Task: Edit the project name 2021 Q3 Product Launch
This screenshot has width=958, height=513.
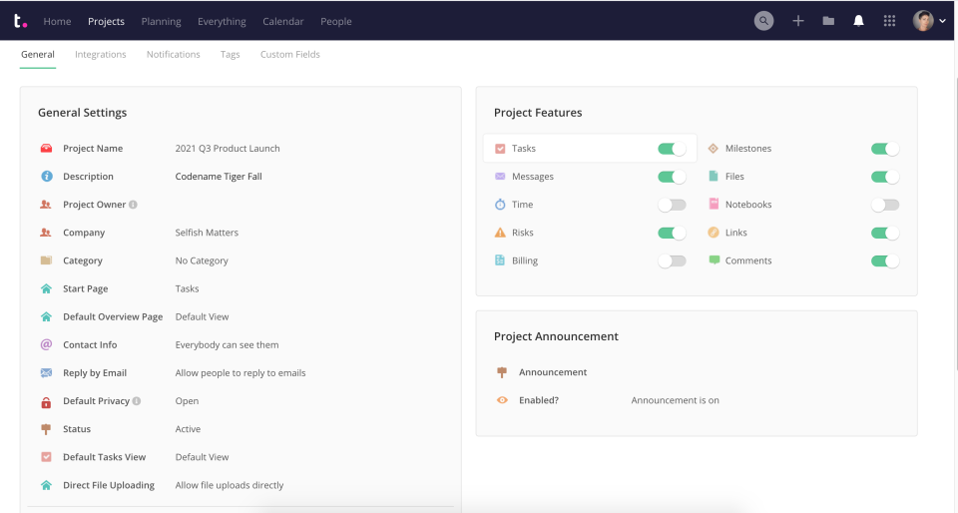Action: click(x=228, y=149)
